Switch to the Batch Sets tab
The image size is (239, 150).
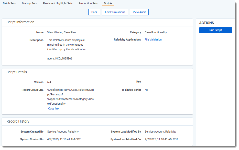click(9, 3)
